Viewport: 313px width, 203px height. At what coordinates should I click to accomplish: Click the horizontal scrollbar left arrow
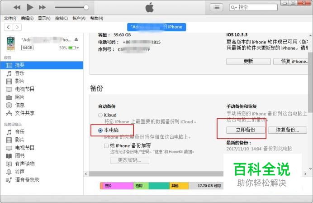86,174
